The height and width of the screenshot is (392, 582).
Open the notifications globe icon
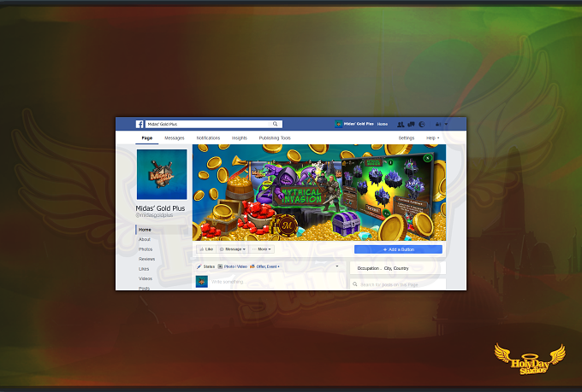422,125
